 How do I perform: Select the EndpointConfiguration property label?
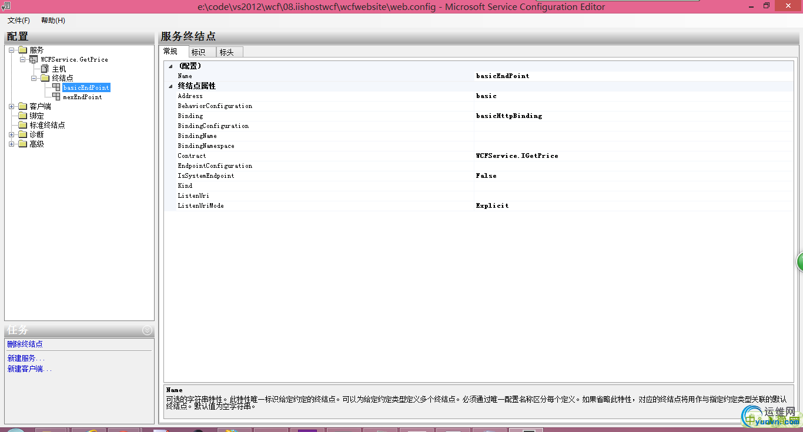point(215,166)
